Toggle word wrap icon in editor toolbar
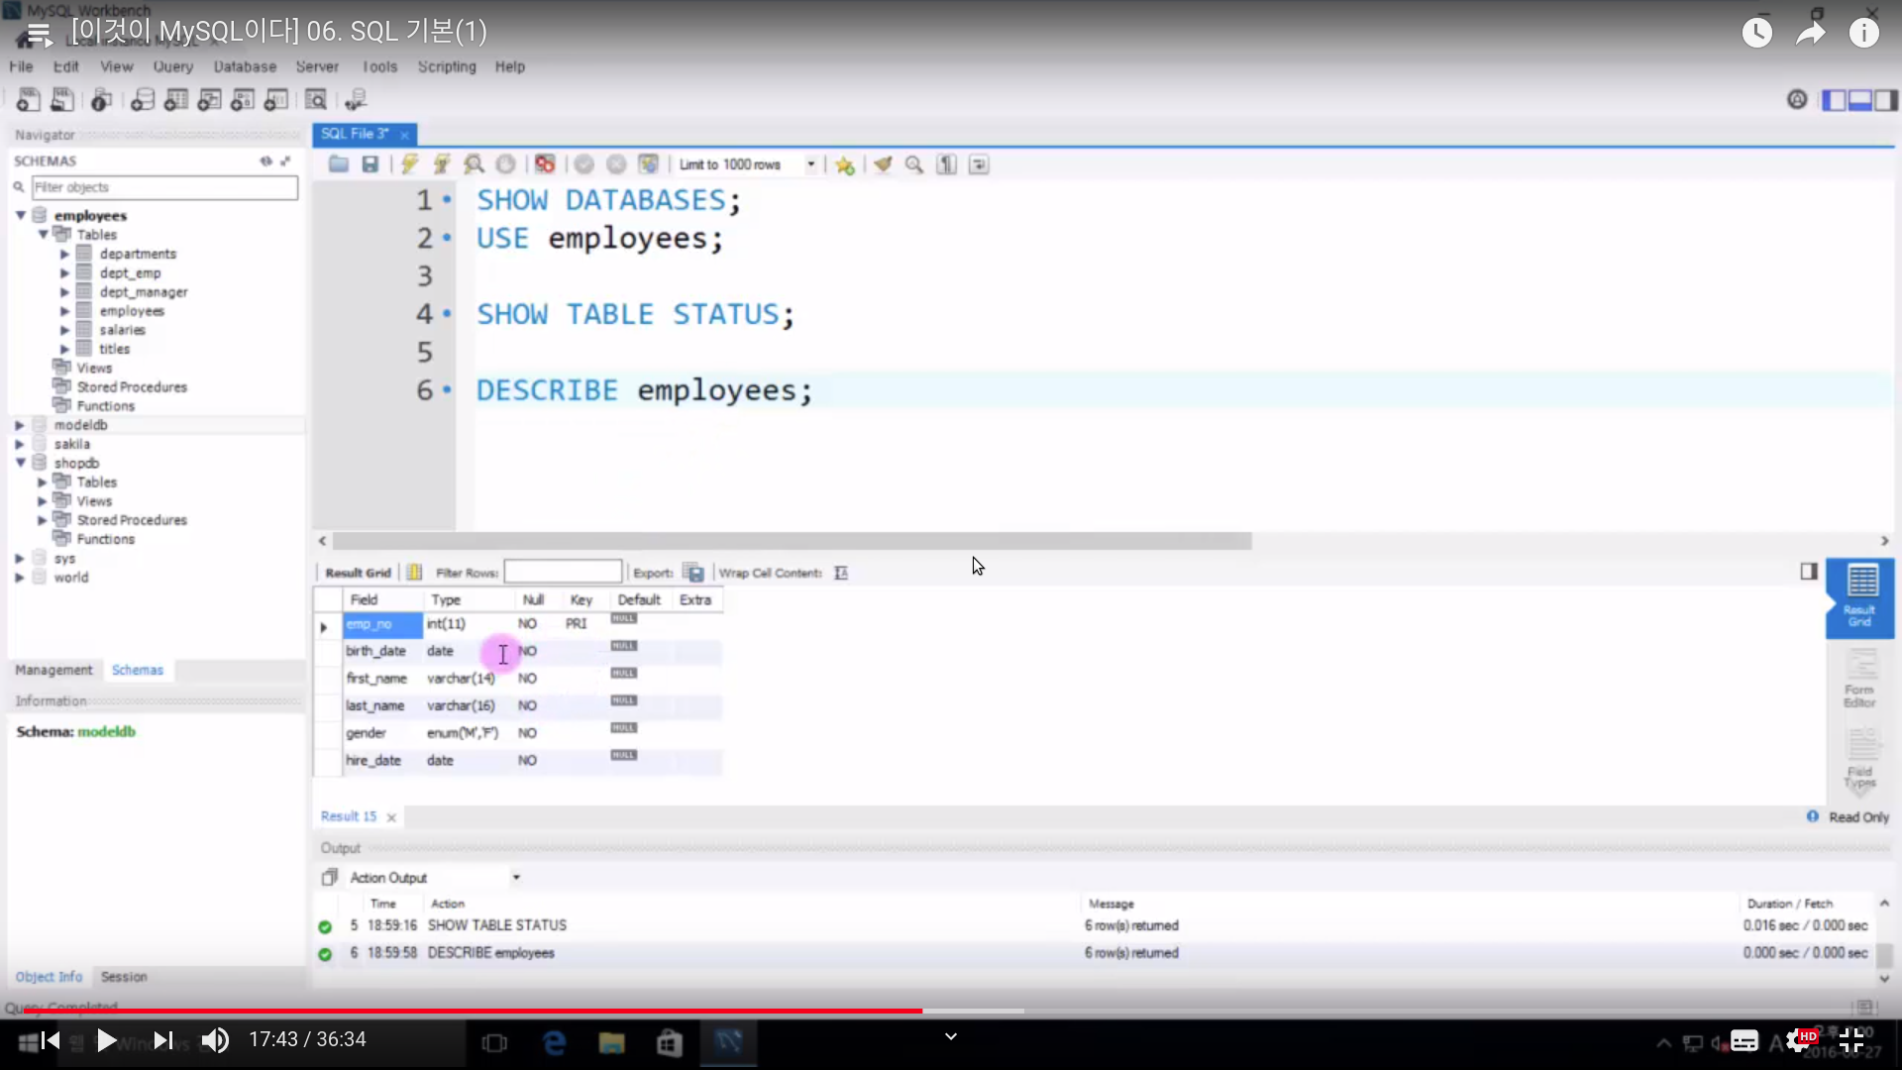 pos(979,164)
